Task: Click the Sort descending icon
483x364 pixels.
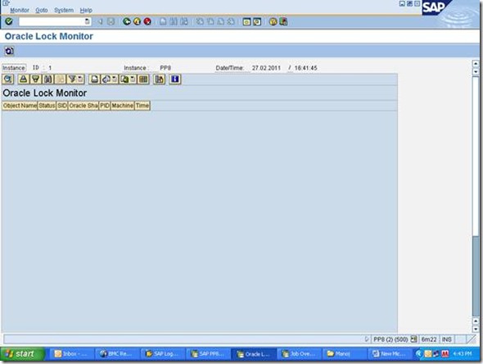Action: pyautogui.click(x=36, y=80)
